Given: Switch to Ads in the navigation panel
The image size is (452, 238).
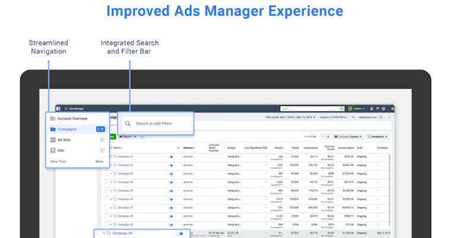Looking at the screenshot, I should click(x=61, y=151).
